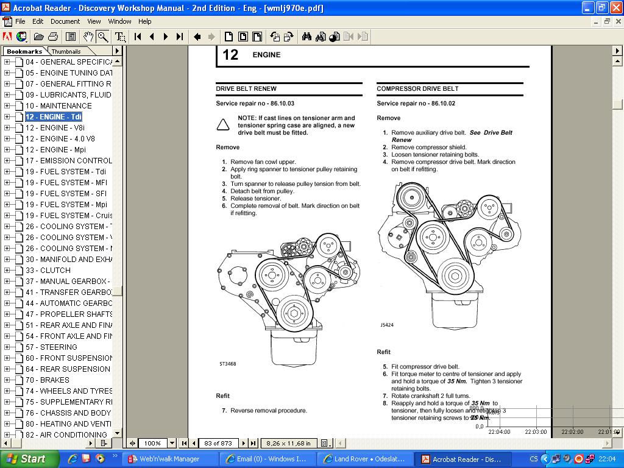Select the Zoom In magnifier tool
This screenshot has width=624, height=468.
point(102,37)
